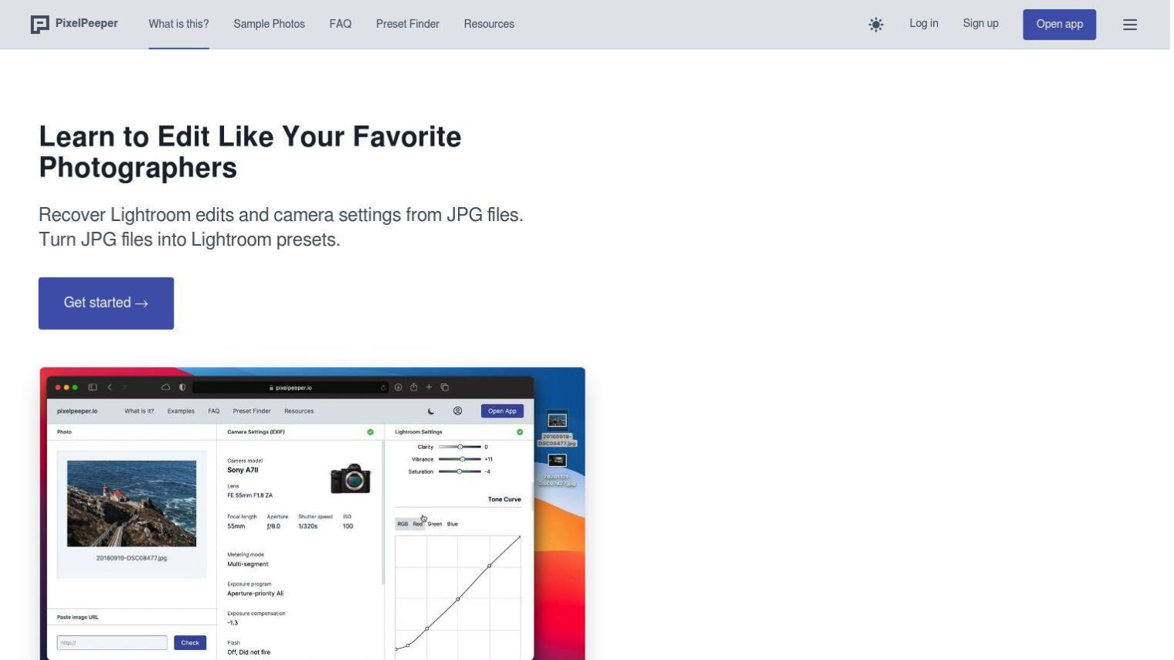The width and height of the screenshot is (1174, 660).
Task: Click the download icon in the preview browser toolbar
Action: pos(399,387)
